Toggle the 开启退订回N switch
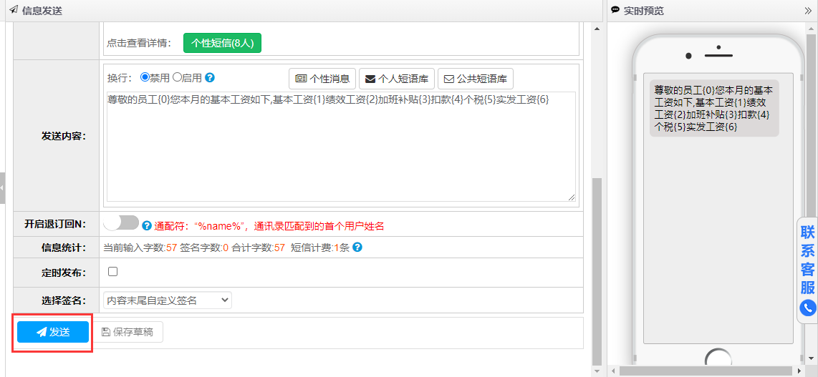The height and width of the screenshot is (377, 818). [120, 223]
